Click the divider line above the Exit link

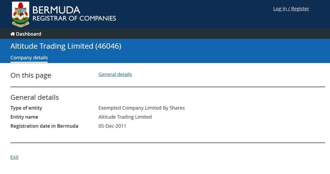pyautogui.click(x=168, y=143)
